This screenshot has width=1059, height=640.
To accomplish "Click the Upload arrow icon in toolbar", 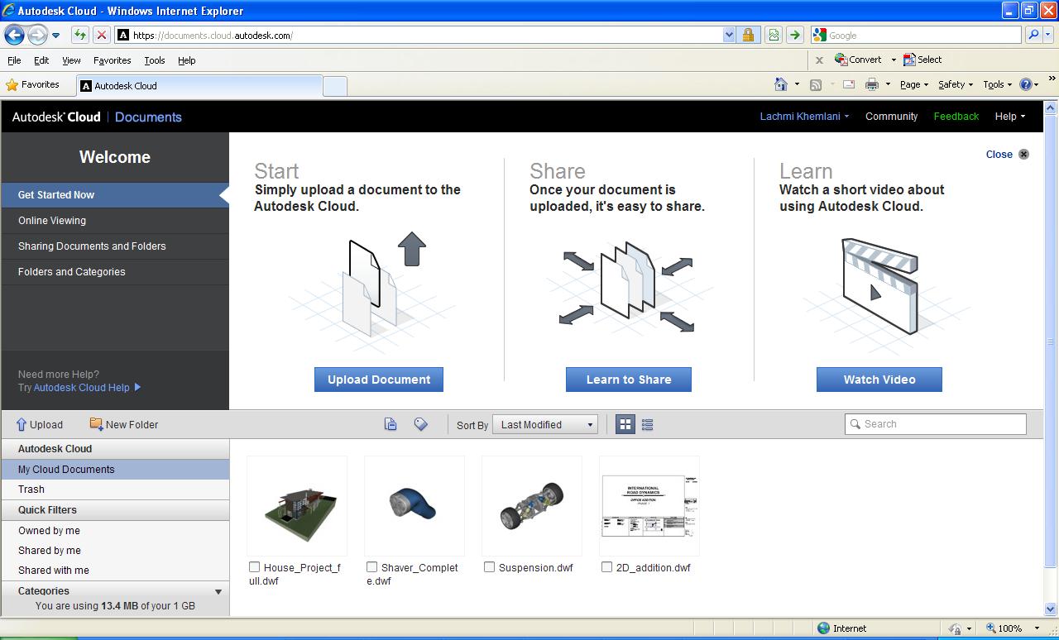I will coord(22,424).
